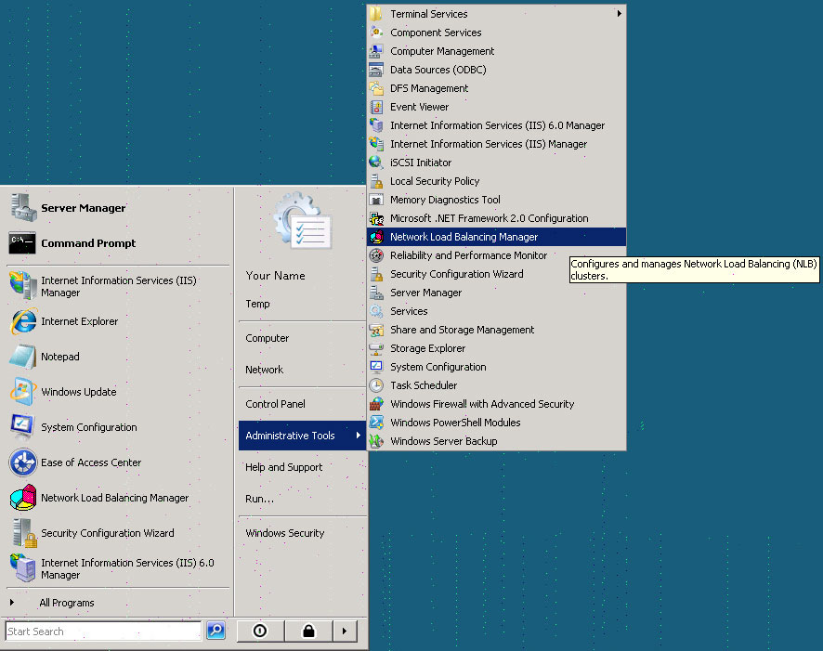Click the search magnifier button
The width and height of the screenshot is (823, 651).
pyautogui.click(x=216, y=630)
